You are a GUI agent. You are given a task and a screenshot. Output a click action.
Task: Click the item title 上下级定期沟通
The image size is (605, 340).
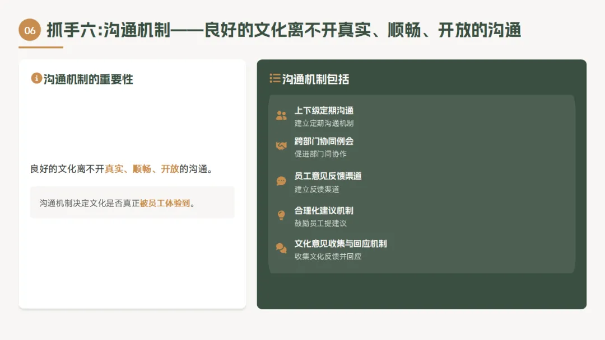[x=324, y=111]
